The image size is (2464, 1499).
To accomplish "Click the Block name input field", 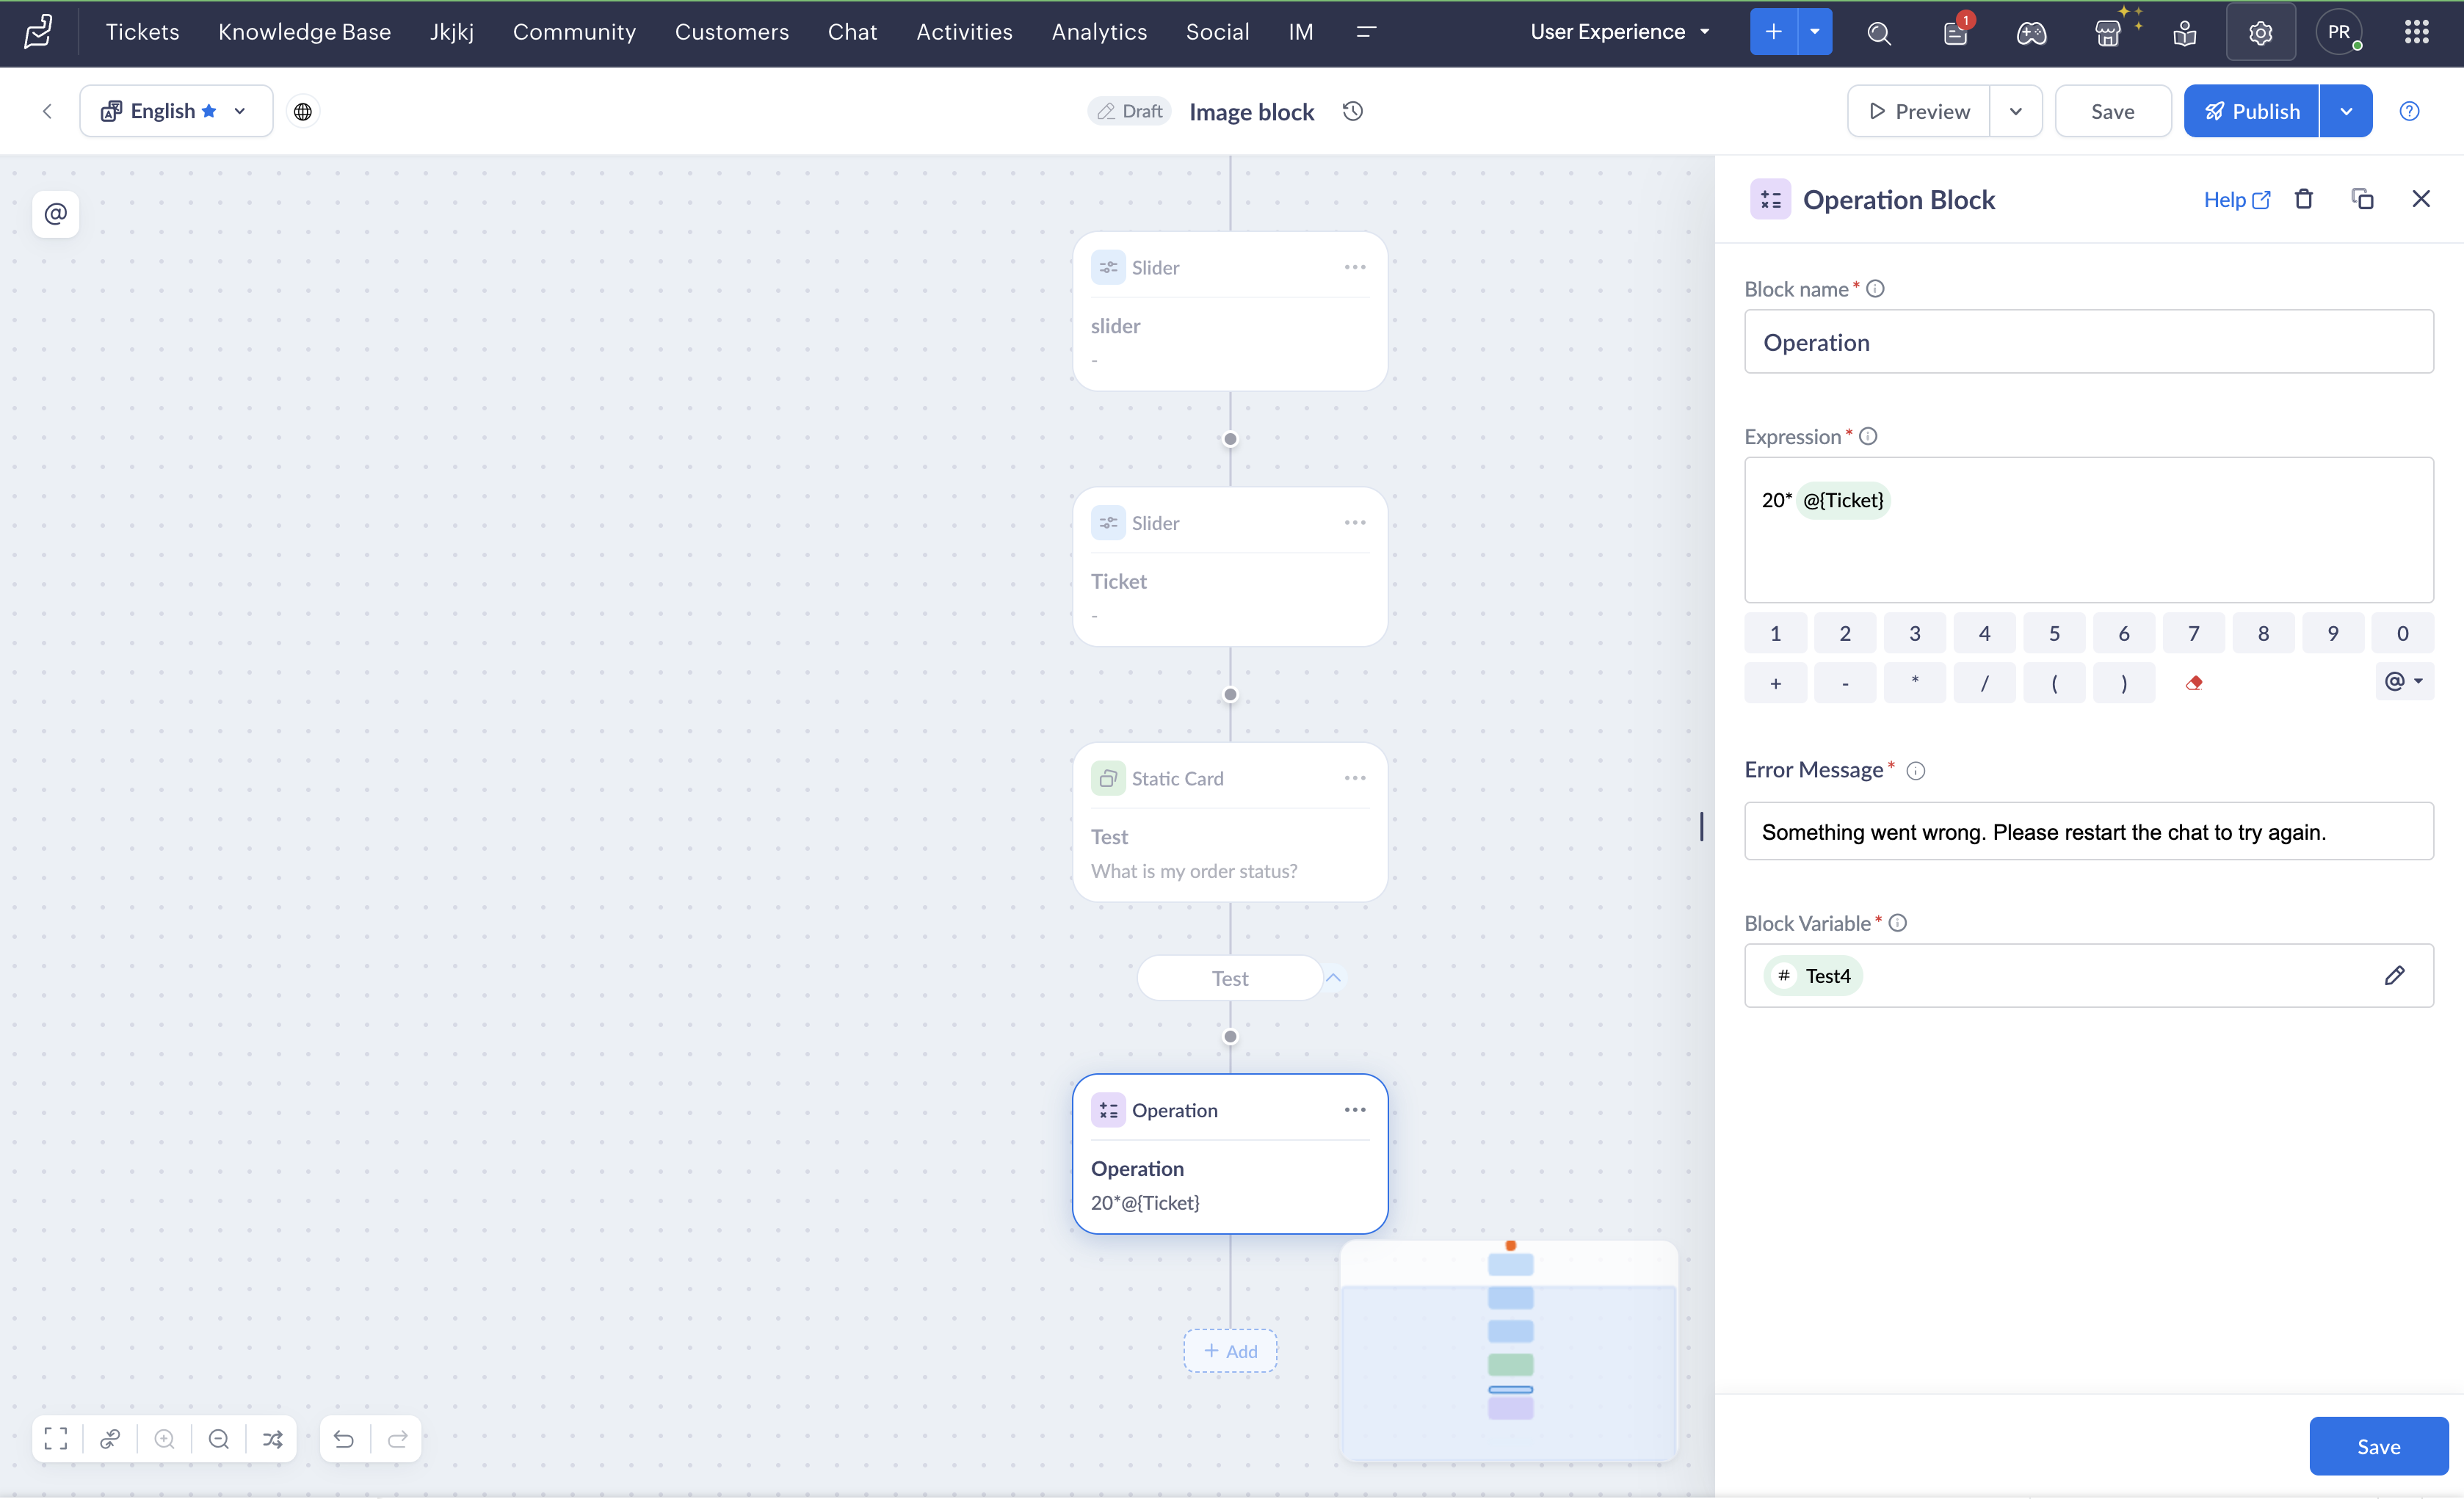I will click(x=2088, y=342).
